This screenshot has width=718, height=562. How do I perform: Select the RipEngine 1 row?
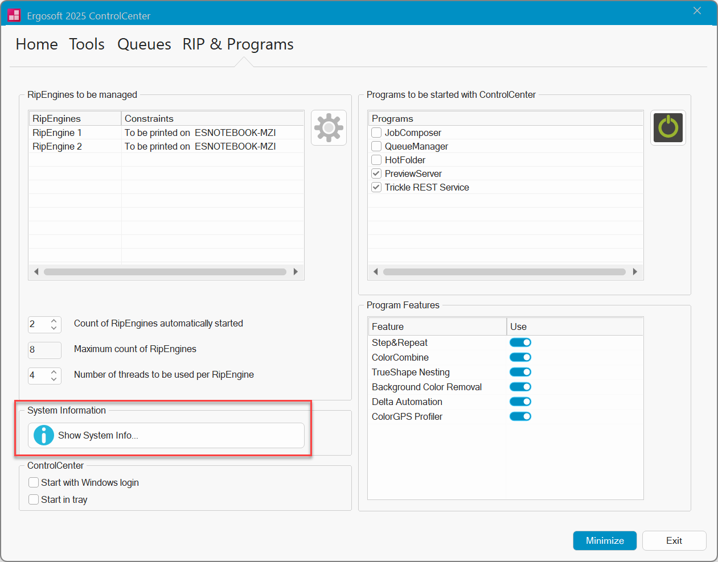coord(166,133)
